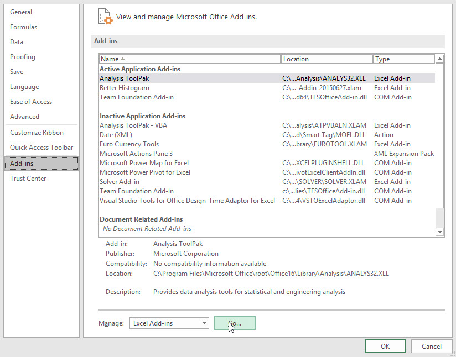Click scroll-down arrow of add-ins list
456x357 pixels.
(439, 232)
